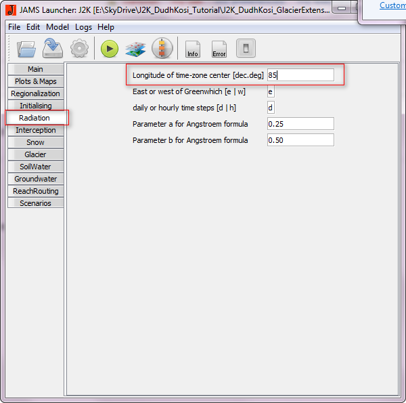Open the ReachRouting tab
This screenshot has height=403, width=406.
coord(35,191)
